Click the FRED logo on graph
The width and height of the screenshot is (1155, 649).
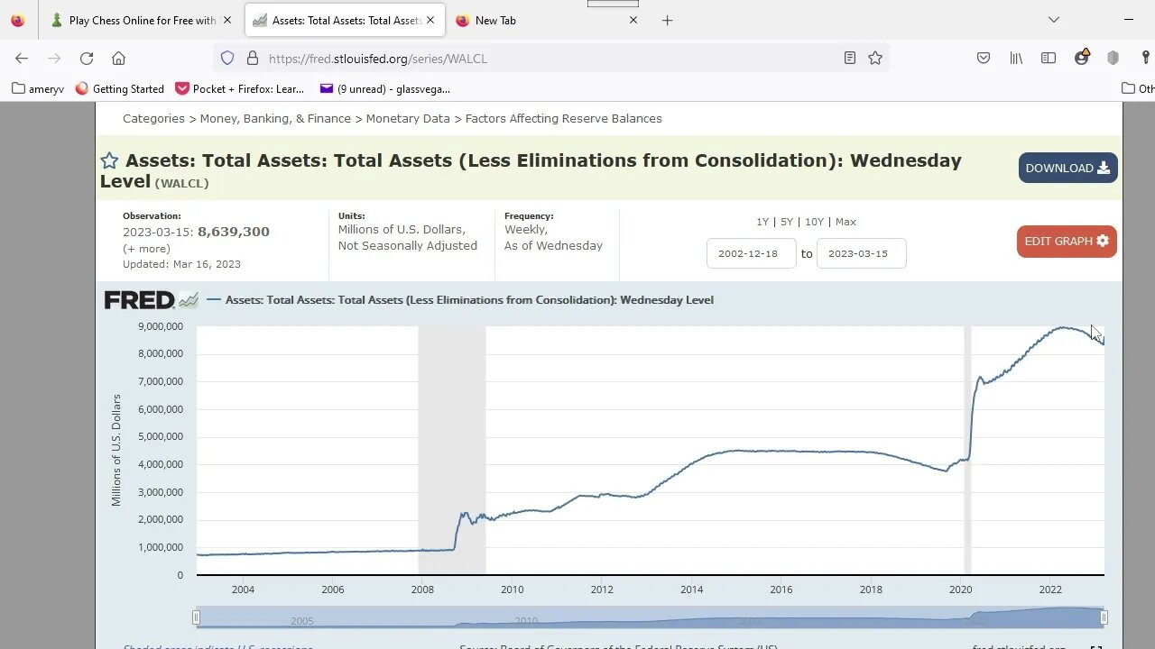click(151, 299)
